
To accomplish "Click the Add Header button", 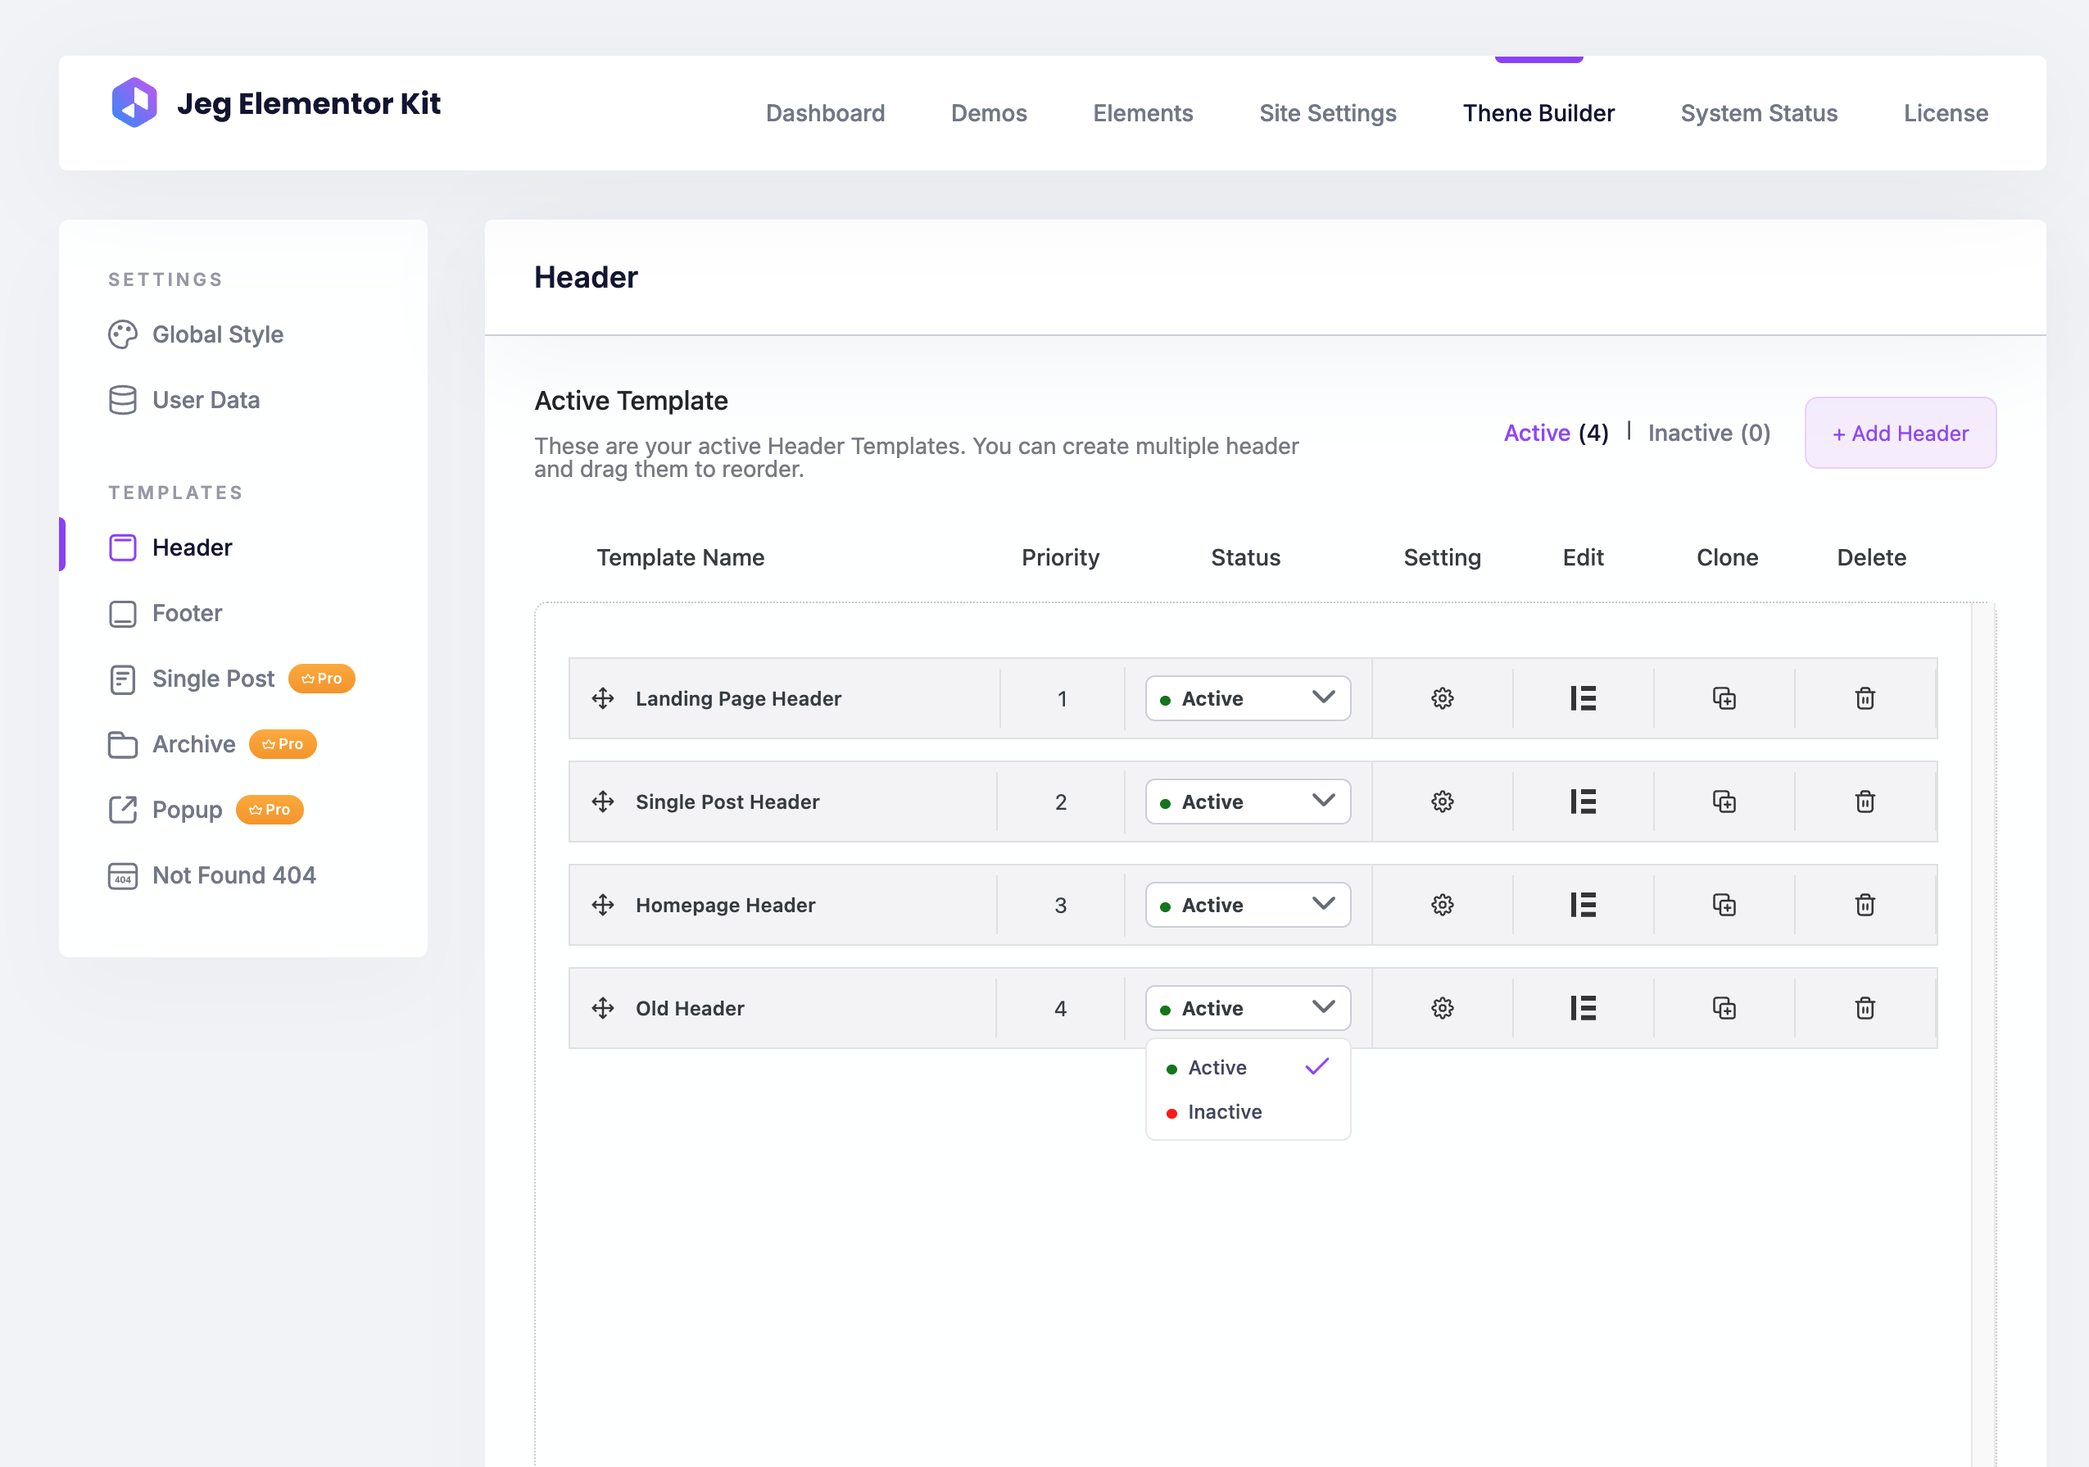I will click(1900, 434).
